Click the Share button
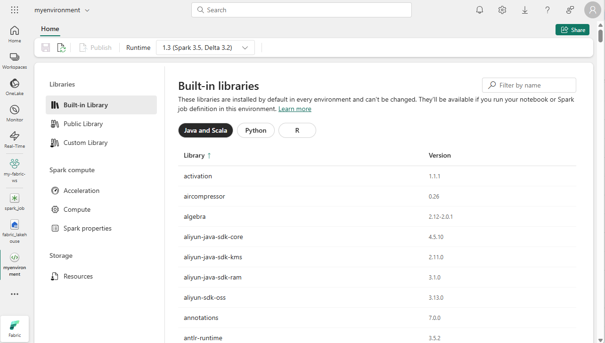 tap(572, 30)
